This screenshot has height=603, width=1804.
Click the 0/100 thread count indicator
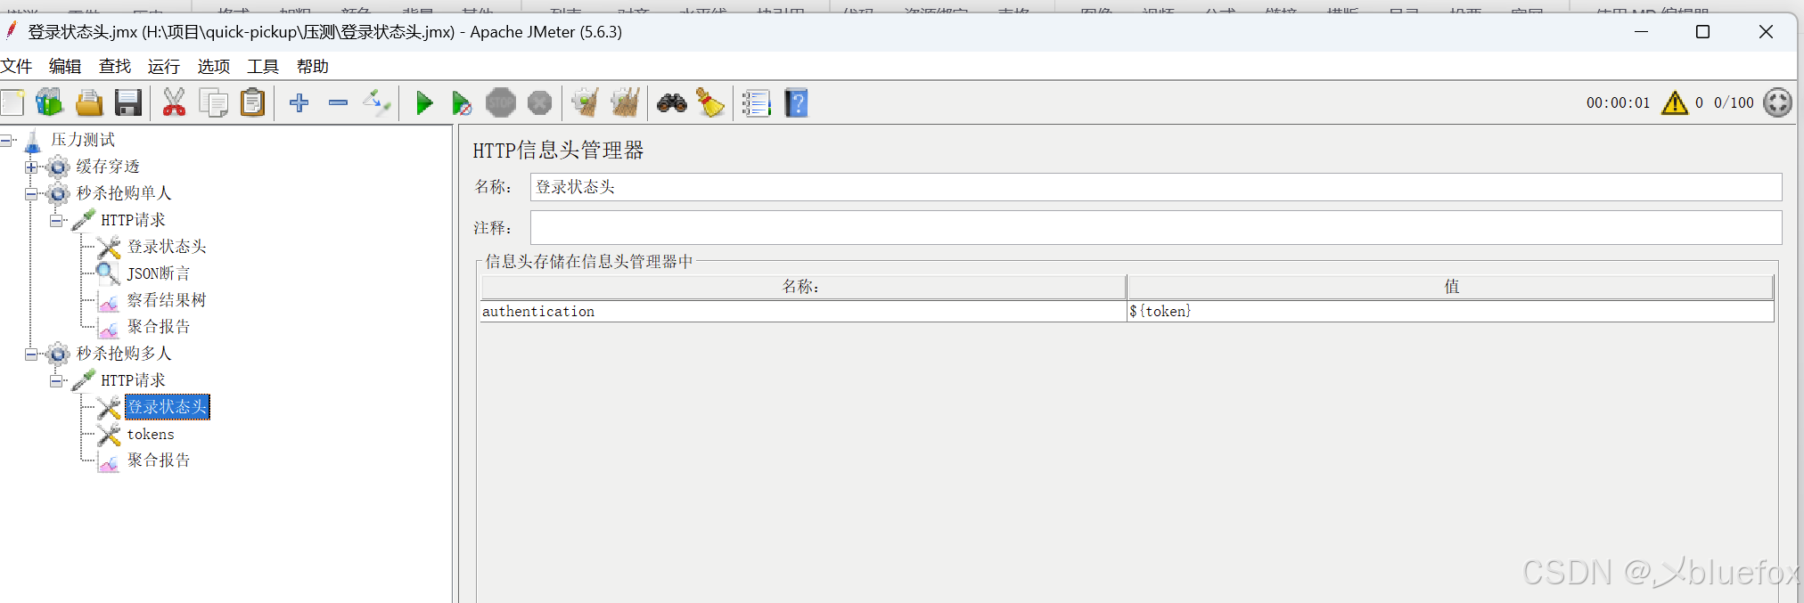(1734, 103)
